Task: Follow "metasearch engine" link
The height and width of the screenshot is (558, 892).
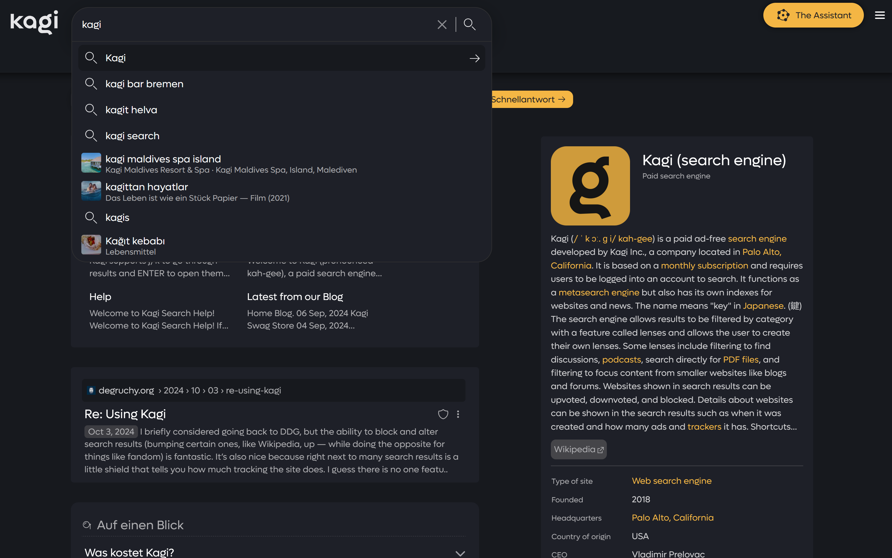Action: pyautogui.click(x=598, y=292)
